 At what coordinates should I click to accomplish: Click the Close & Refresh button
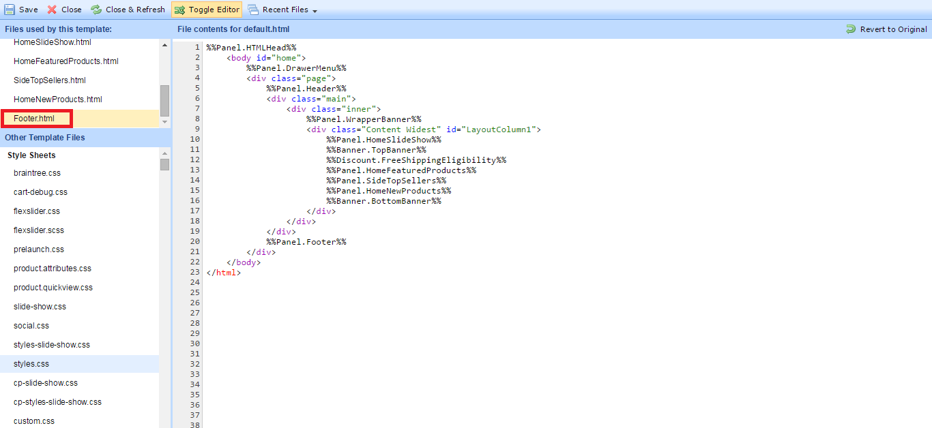coord(135,10)
